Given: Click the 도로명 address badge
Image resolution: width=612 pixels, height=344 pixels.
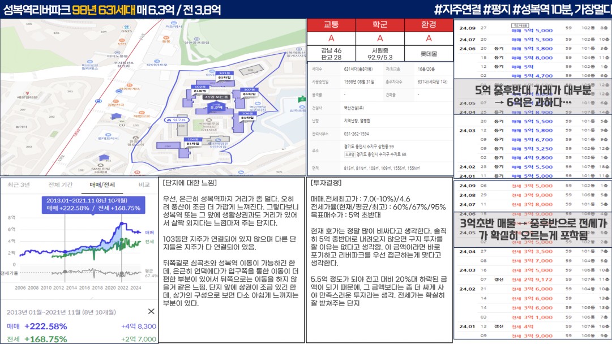Looking at the screenshot, I should pos(349,154).
